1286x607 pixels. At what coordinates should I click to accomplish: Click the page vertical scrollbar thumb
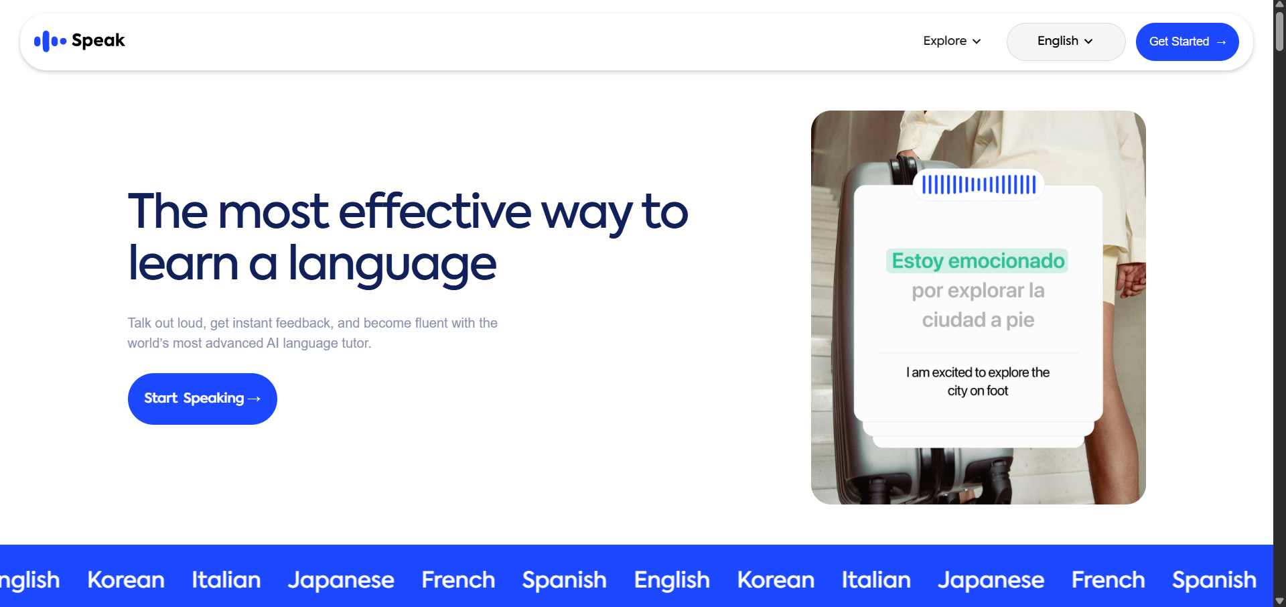(1279, 30)
